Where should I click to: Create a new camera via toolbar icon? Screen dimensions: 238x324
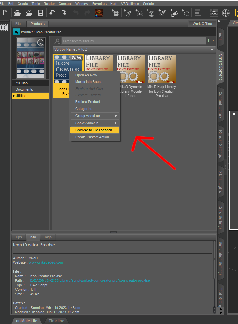click(116, 13)
